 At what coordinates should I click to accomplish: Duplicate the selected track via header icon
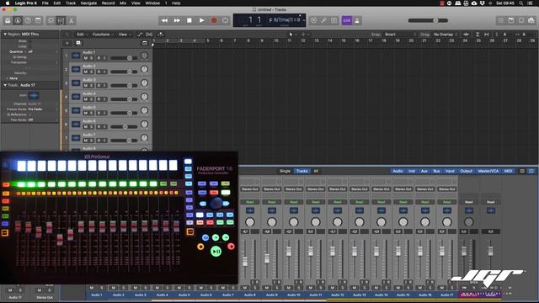pyautogui.click(x=78, y=43)
